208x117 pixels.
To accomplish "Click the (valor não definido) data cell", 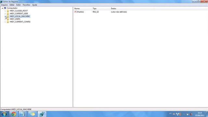I will click(119, 12).
